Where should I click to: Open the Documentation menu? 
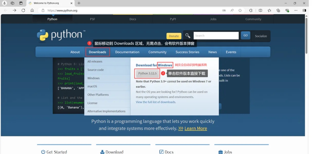tap(127, 52)
